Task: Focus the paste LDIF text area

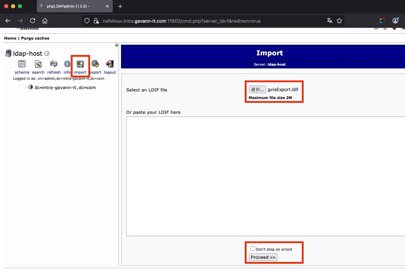Action: tap(265, 176)
